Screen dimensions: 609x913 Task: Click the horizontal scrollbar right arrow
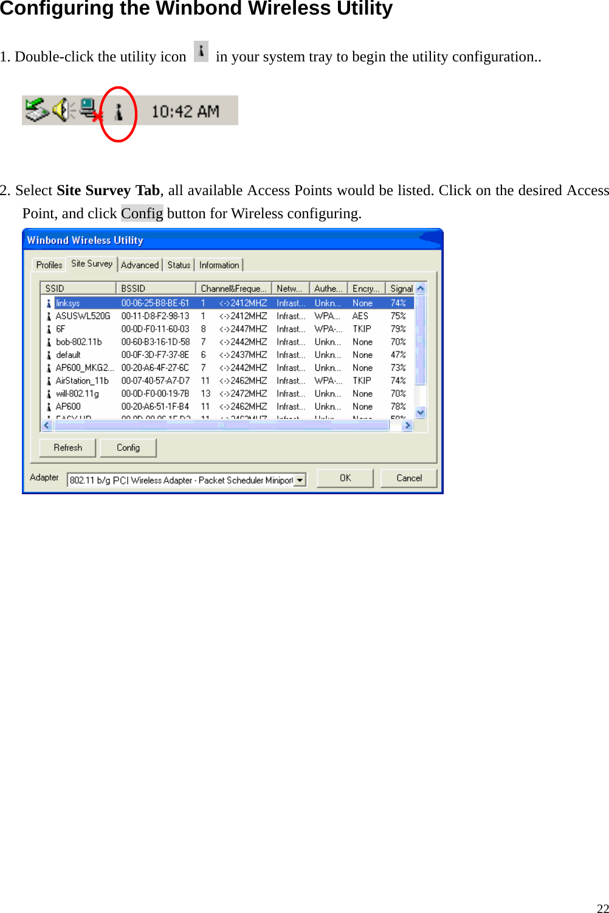click(x=408, y=425)
